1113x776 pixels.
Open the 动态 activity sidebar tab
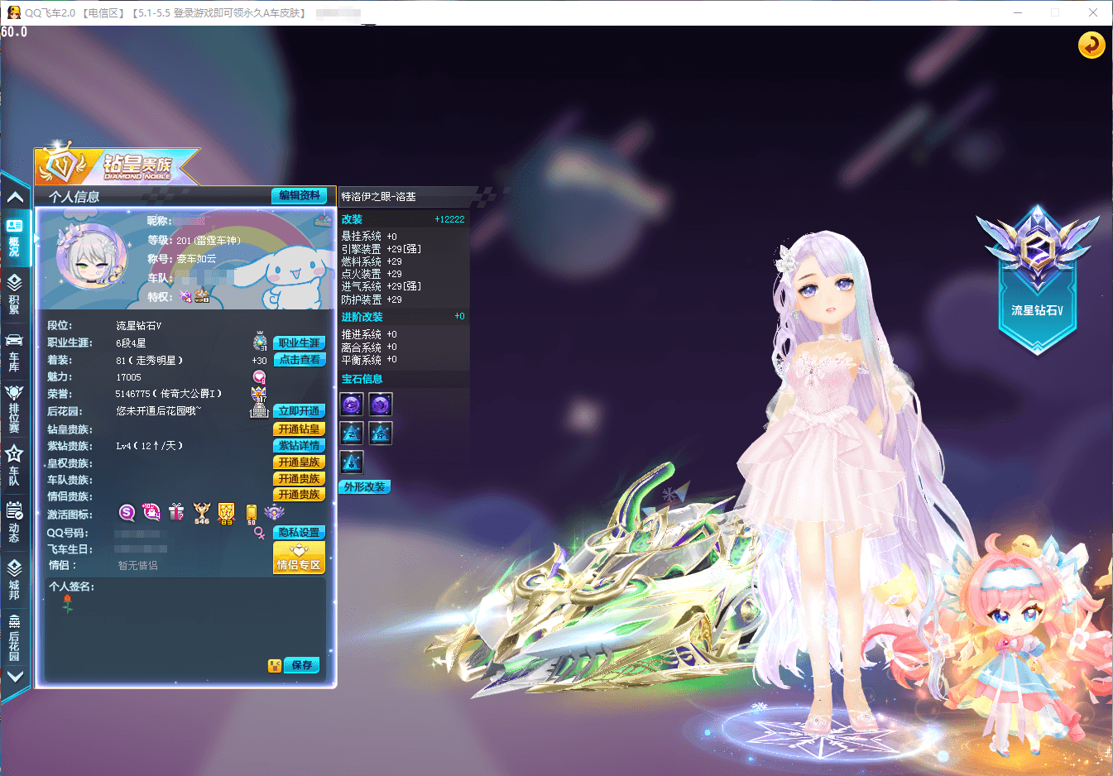click(15, 523)
